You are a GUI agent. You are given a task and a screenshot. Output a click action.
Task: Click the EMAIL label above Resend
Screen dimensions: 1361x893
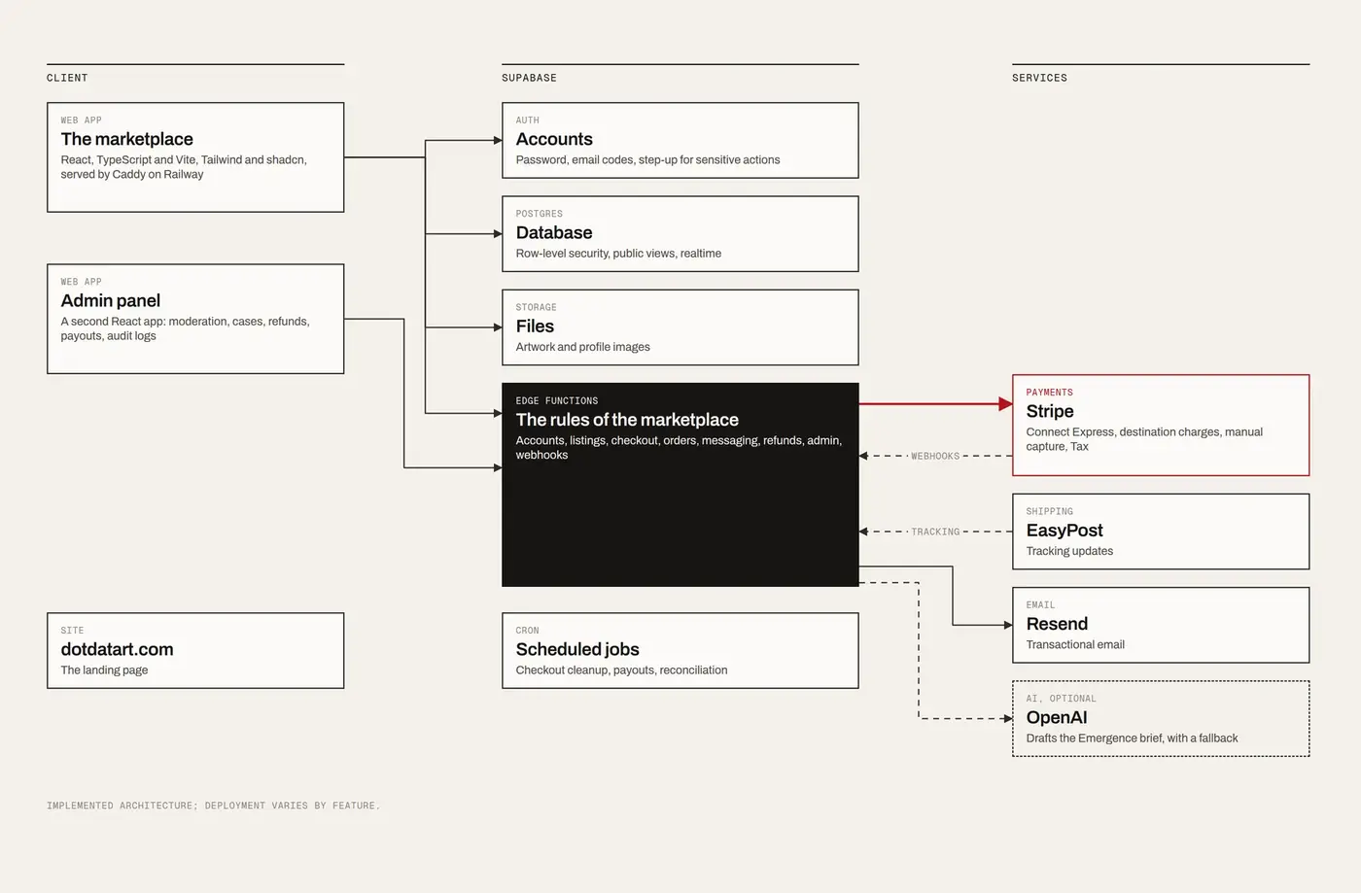1040,604
